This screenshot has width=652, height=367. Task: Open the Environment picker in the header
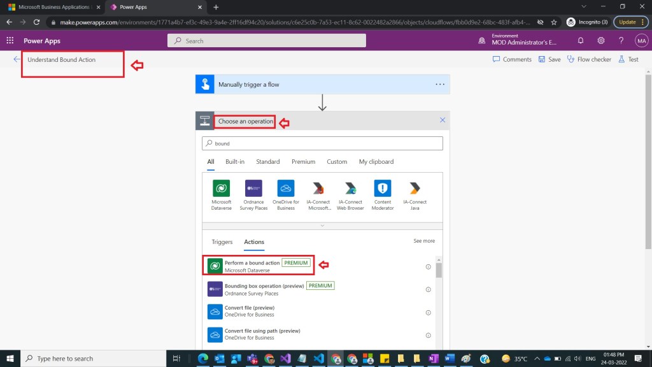click(x=518, y=40)
